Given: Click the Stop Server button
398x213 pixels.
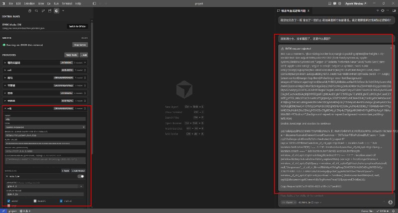Looking at the screenshot, I should 80,45.
